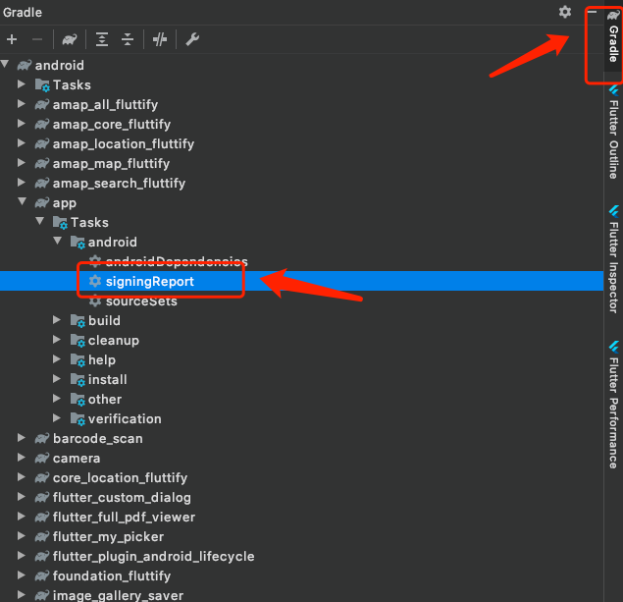The height and width of the screenshot is (602, 623).
Task: Click the sourceSets gear icon
Action: point(95,301)
